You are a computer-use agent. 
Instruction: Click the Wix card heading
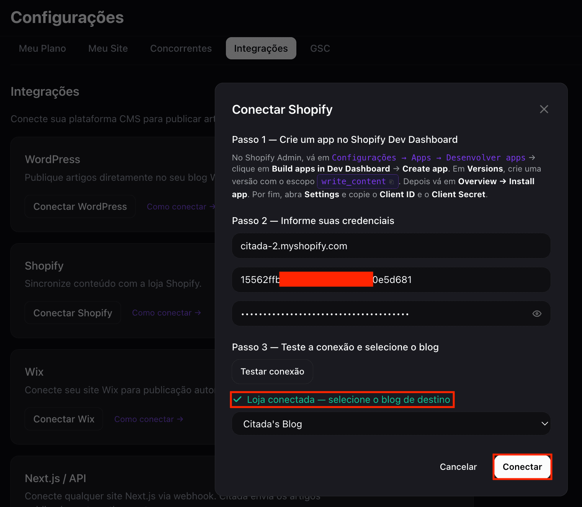coord(34,372)
